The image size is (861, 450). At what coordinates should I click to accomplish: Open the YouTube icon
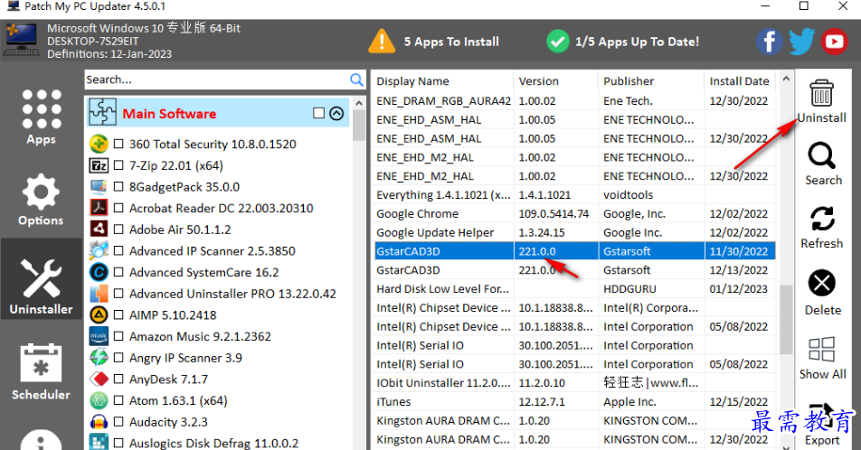point(835,42)
